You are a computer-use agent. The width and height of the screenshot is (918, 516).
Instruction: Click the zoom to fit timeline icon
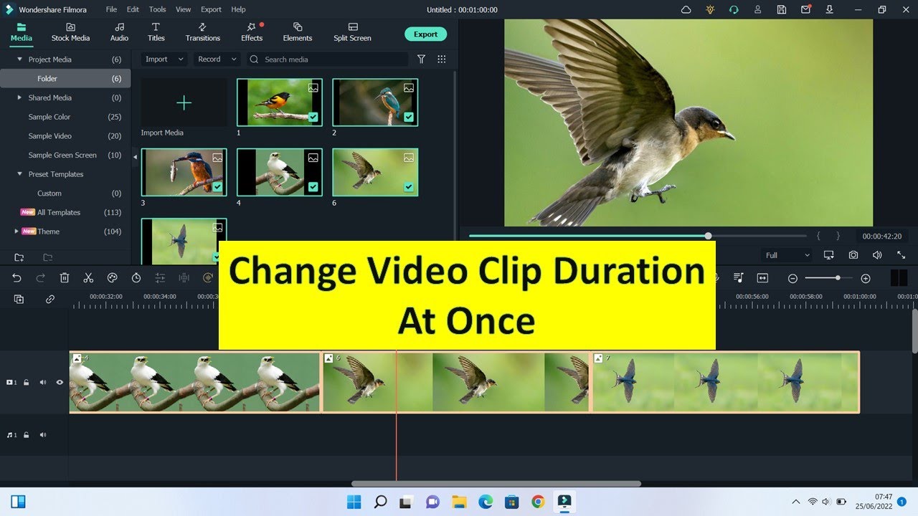[762, 278]
